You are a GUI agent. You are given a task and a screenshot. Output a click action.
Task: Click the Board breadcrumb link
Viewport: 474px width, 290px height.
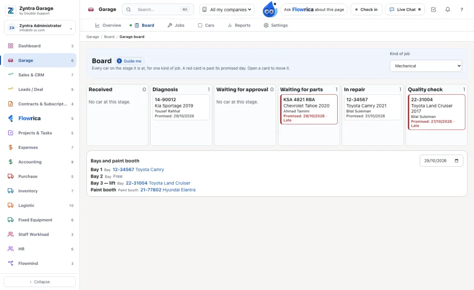[x=109, y=37]
